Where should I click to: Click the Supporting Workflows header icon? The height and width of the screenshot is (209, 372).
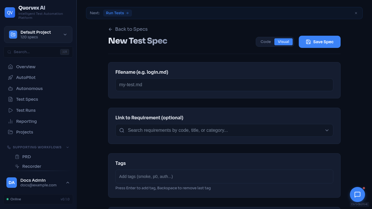click(9, 147)
